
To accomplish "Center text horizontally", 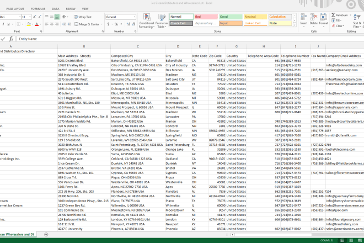I will click(x=52, y=24).
